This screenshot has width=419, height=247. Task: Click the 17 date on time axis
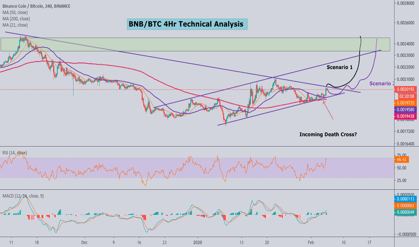tap(369, 243)
